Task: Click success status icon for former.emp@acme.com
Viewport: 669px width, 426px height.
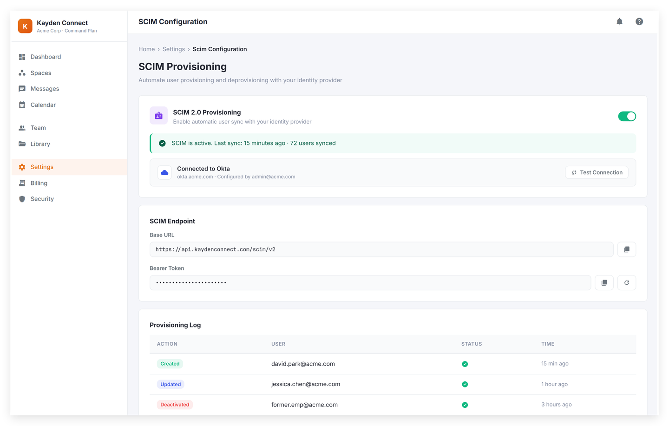Action: point(465,405)
